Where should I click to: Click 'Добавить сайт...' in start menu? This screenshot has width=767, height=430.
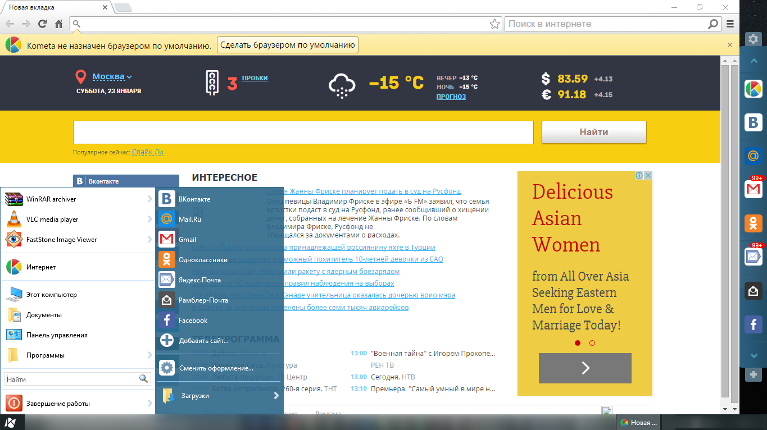click(219, 341)
